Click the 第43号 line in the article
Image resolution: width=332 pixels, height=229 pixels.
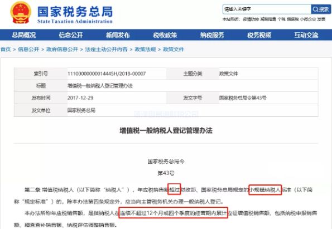[x=166, y=173]
